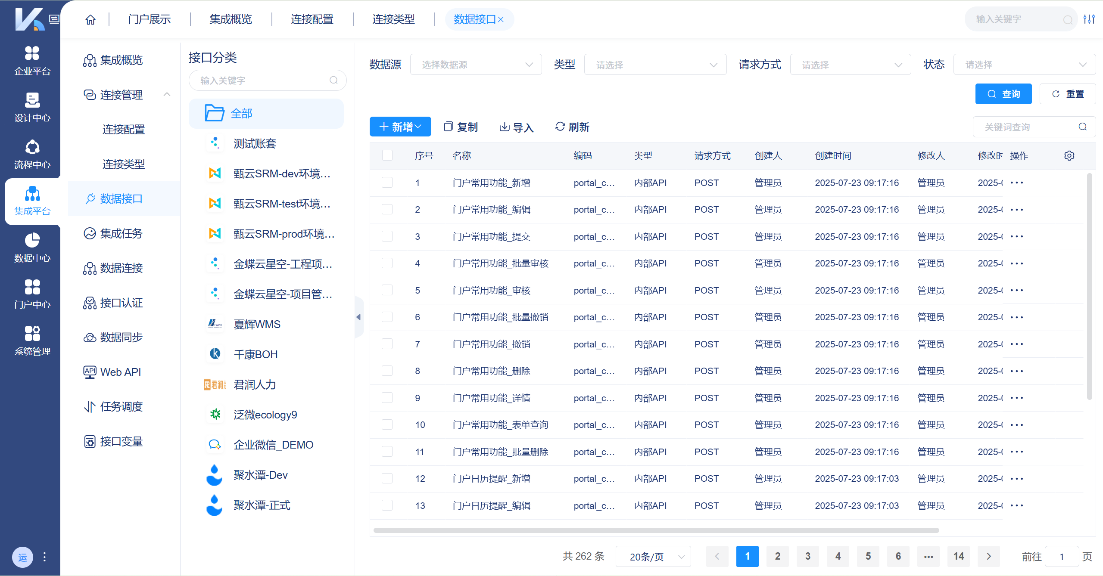Open the table column settings gear
This screenshot has height=576, width=1103.
(x=1069, y=155)
